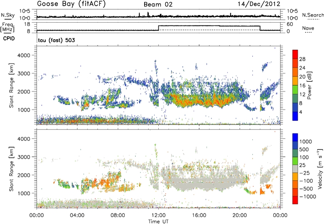Select the 8-12 dB teal Power swatch
Image resolution: width=324 pixels, height=224 pixels.
295,98
